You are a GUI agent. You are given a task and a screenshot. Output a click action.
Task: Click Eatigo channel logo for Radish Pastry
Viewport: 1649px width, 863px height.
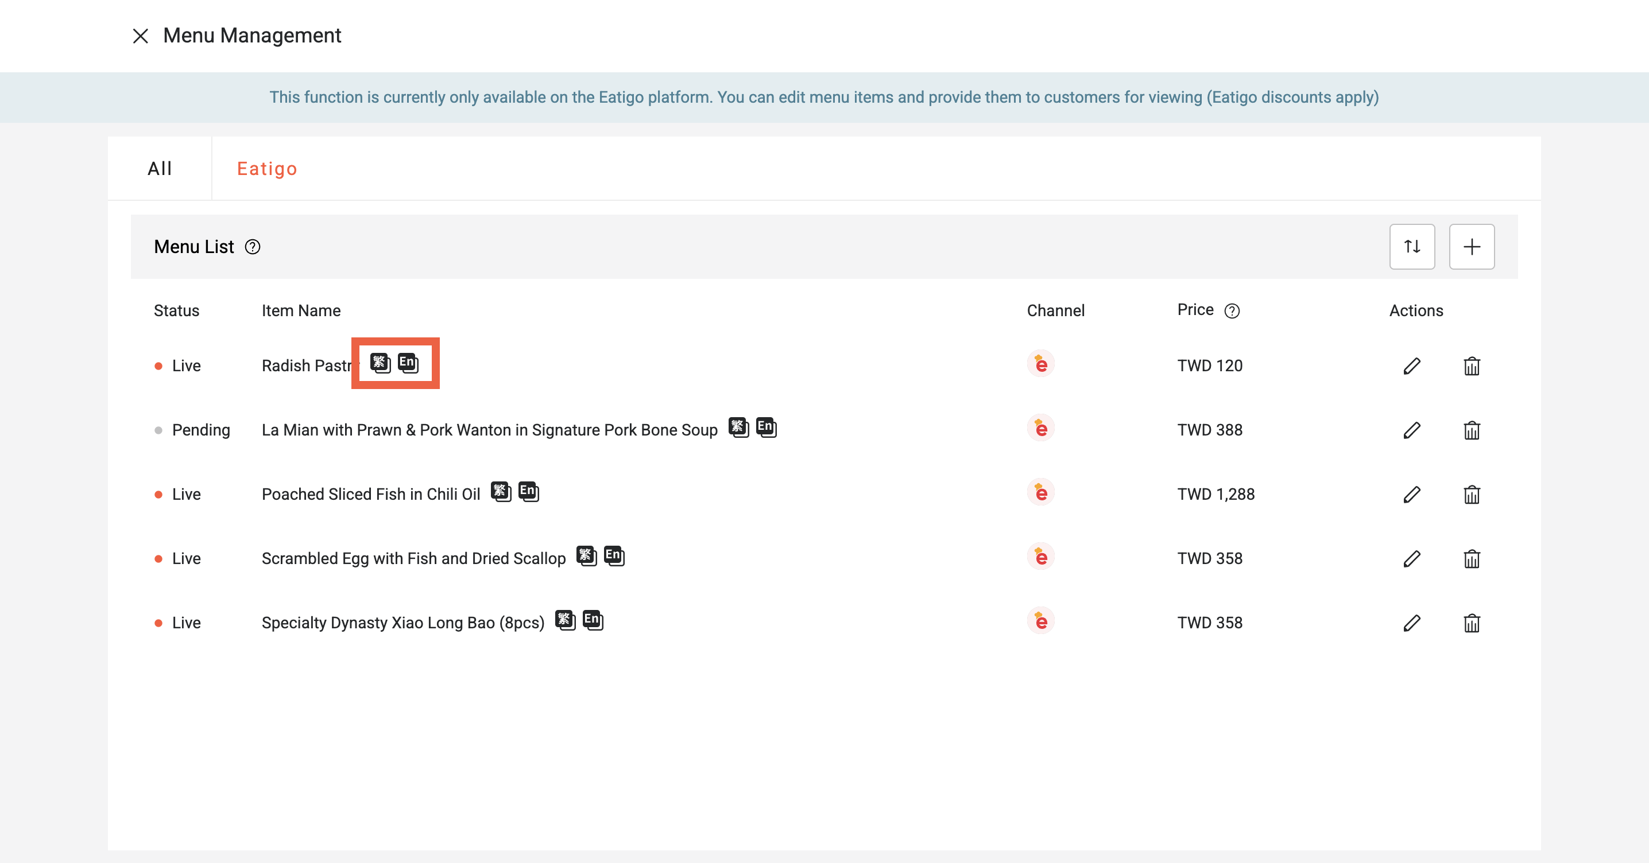click(1041, 364)
